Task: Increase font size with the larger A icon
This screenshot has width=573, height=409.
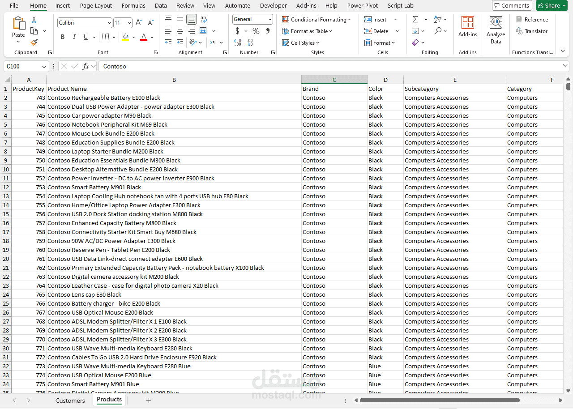Action: 139,22
